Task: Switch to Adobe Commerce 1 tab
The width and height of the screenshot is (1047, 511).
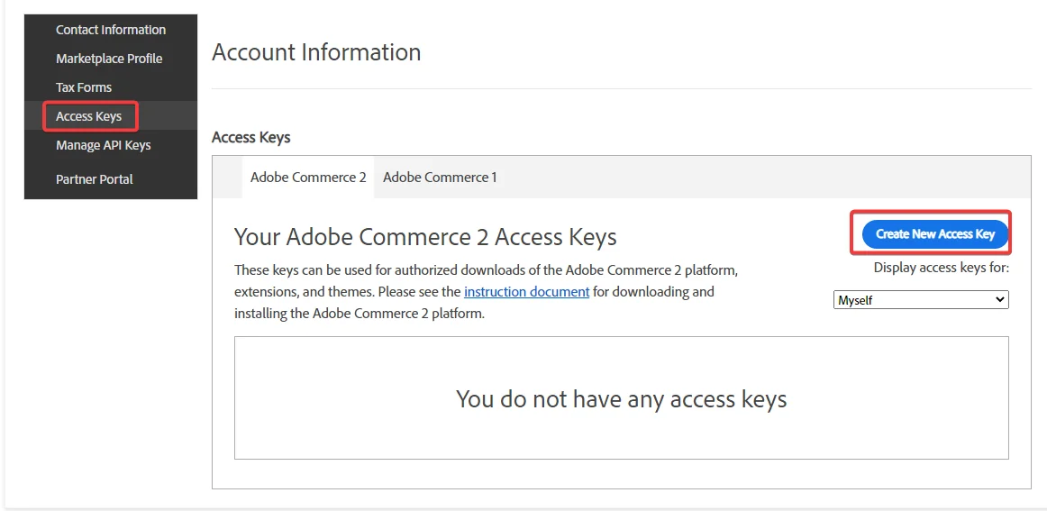Action: coord(440,177)
